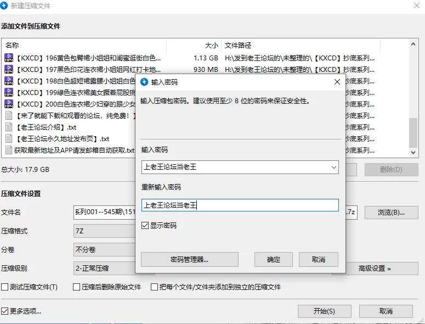The width and height of the screenshot is (425, 324).
Task: Click the MP4 icon of the 200 file
Action: 9,104
